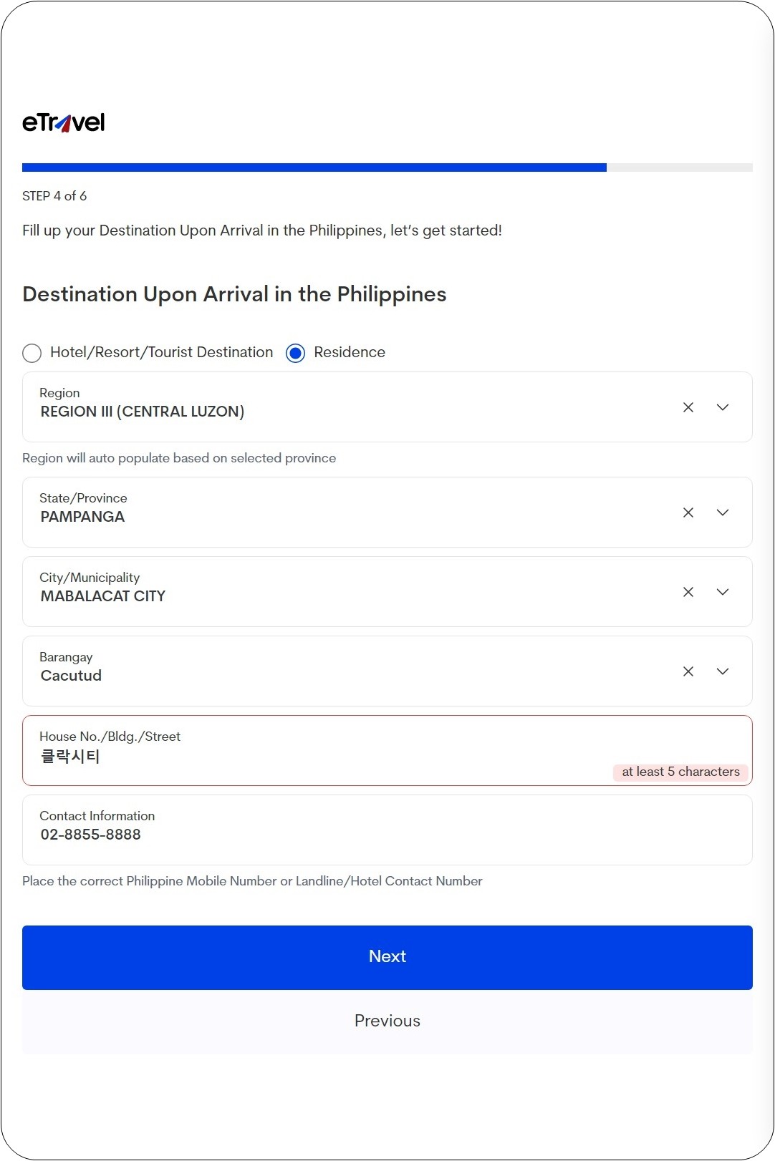Expand the Region dropdown chevron
This screenshot has height=1161, width=775.
723,407
